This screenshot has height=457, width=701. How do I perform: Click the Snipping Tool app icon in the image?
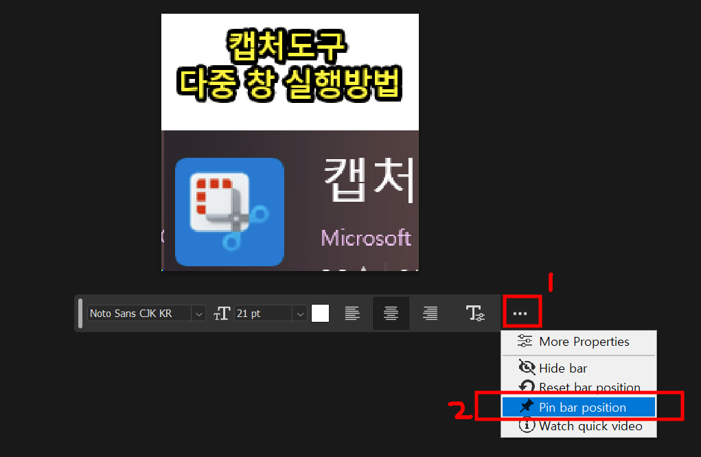(x=229, y=212)
